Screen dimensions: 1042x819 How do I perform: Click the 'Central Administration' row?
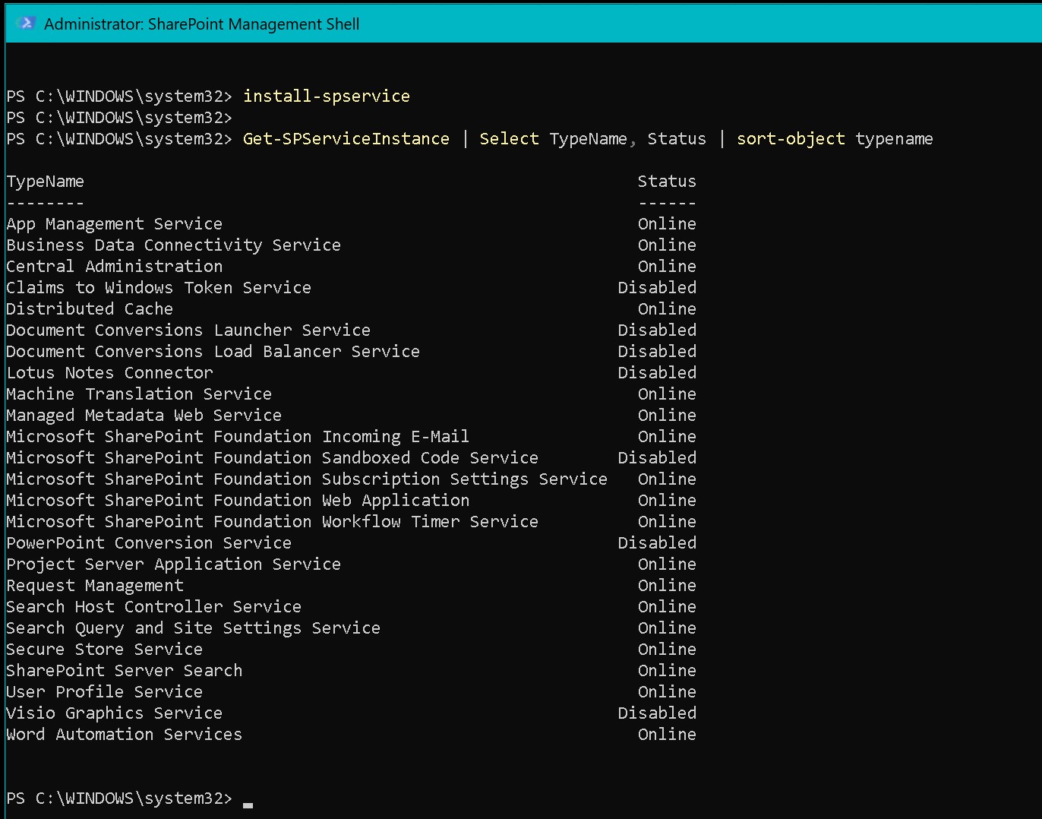(x=352, y=267)
